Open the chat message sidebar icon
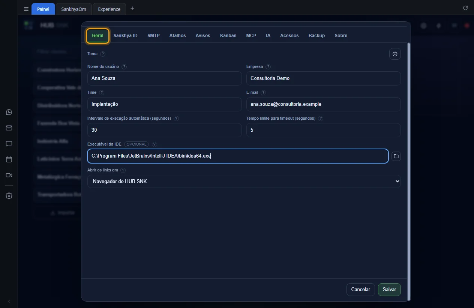The image size is (474, 308). (x=9, y=144)
